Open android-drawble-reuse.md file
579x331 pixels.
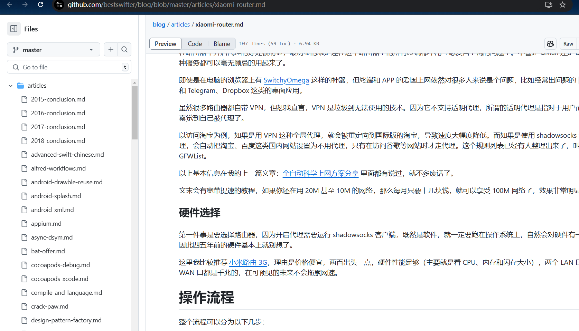click(x=67, y=182)
